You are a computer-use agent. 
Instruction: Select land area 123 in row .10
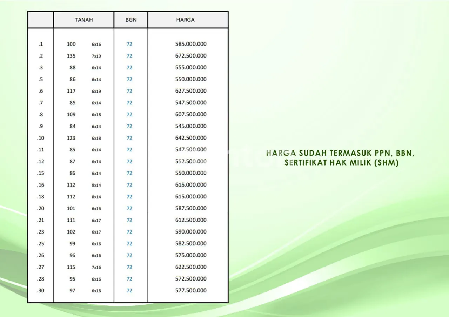click(71, 138)
